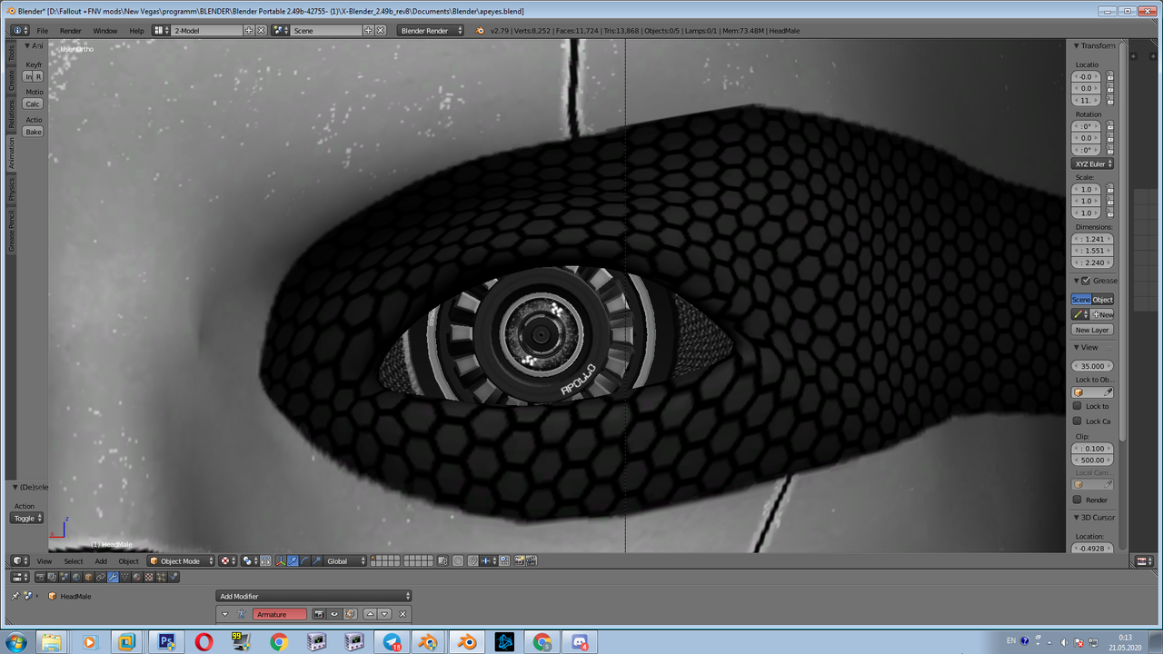
Task: Click the 35.000 lens slider in the View panel
Action: [x=1091, y=365]
